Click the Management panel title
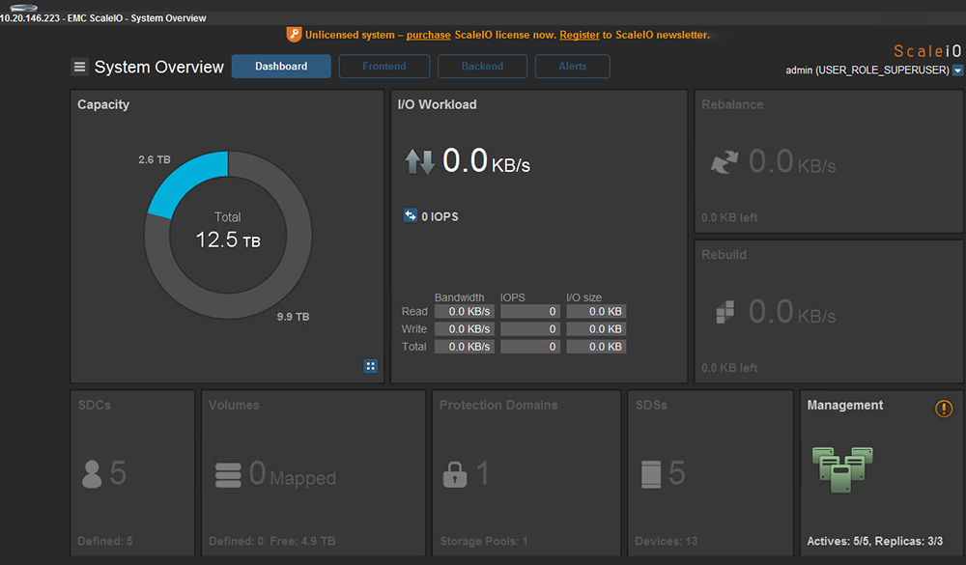Screen dimensions: 966x565 844,406
